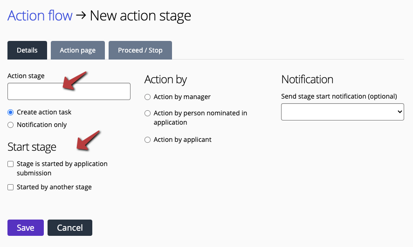The width and height of the screenshot is (413, 247).
Task: Click the Started by another stage label
Action: (54, 187)
